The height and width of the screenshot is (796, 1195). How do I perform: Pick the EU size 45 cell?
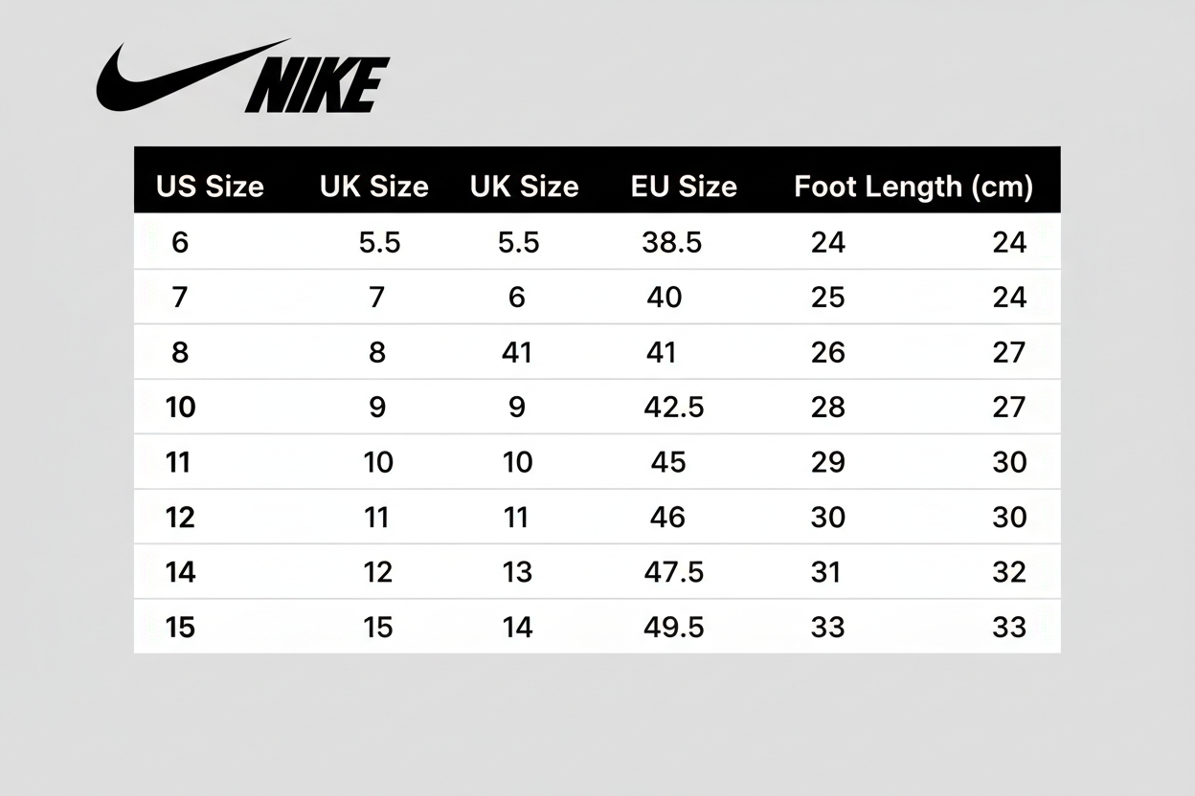[668, 462]
